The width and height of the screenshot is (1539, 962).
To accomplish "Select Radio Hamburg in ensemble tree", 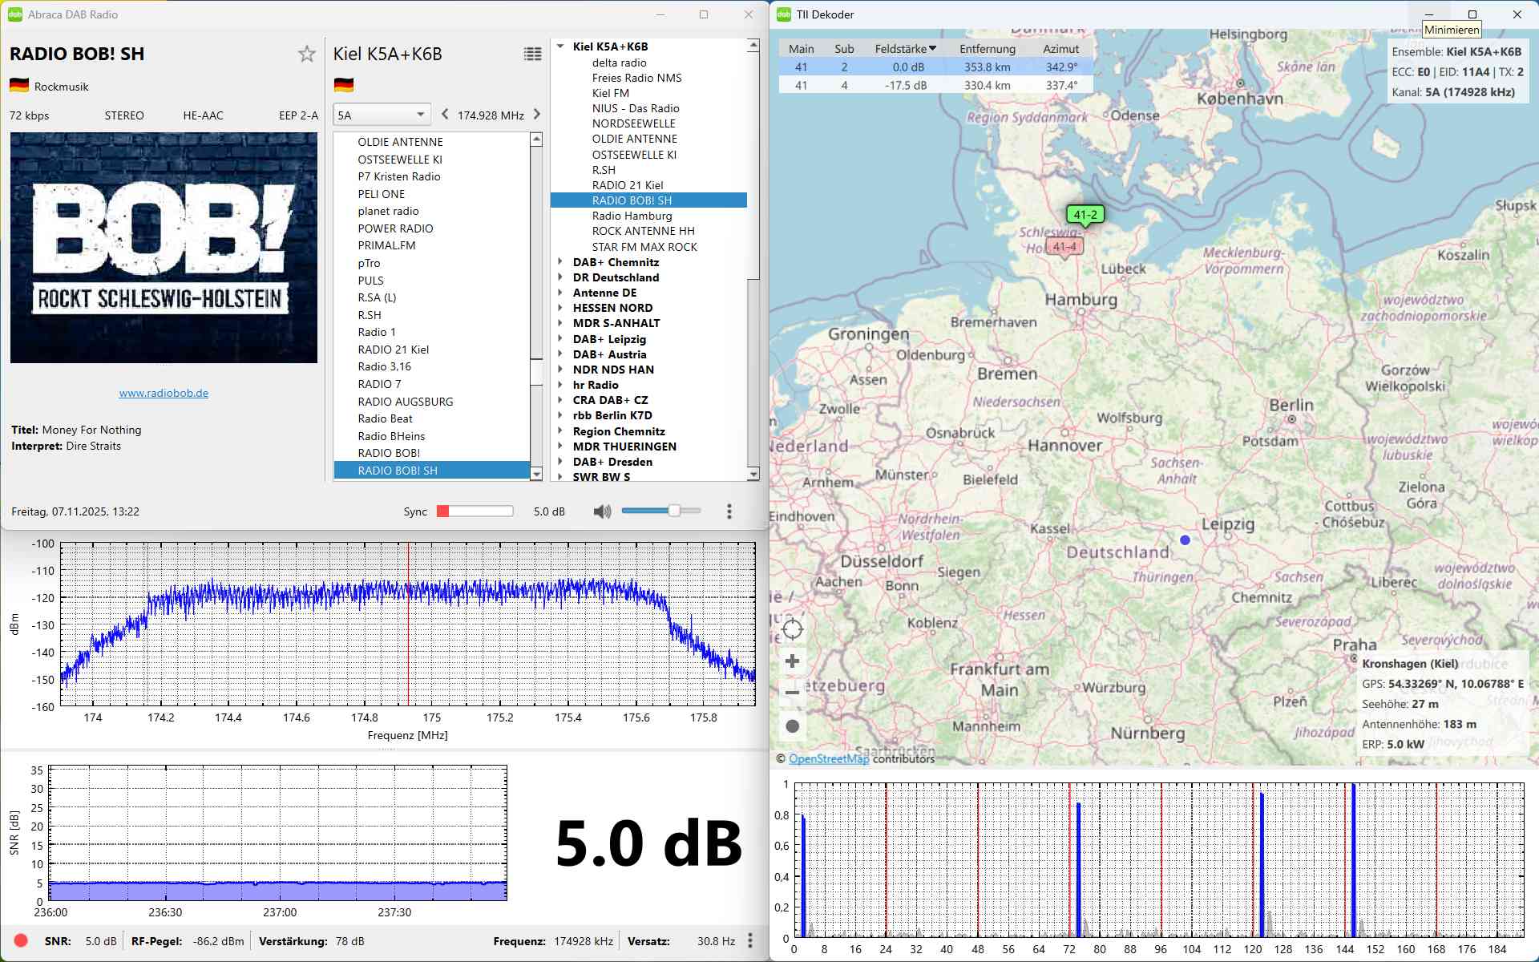I will pyautogui.click(x=632, y=216).
